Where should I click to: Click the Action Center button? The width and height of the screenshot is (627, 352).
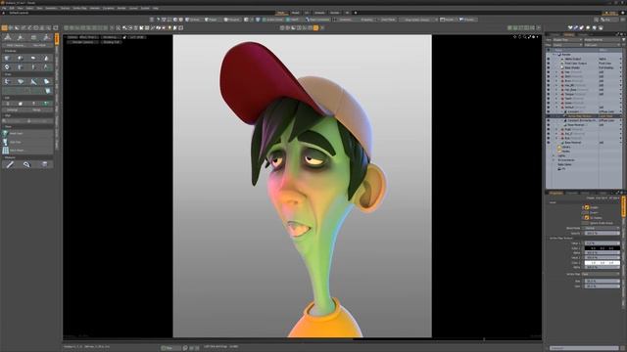coord(272,20)
